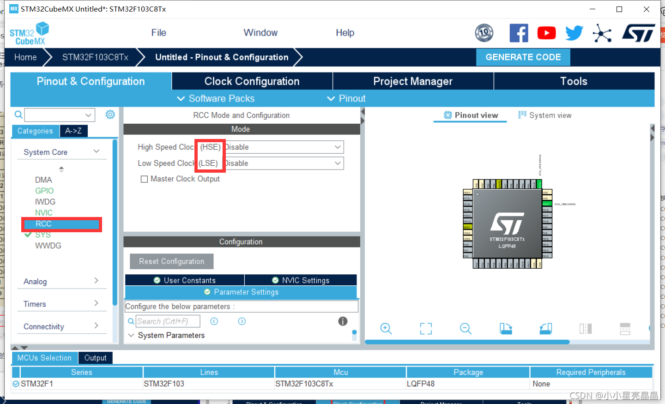Viewport: 665px width, 404px height.
Task: Zoom in on the chip pinout
Action: click(386, 328)
